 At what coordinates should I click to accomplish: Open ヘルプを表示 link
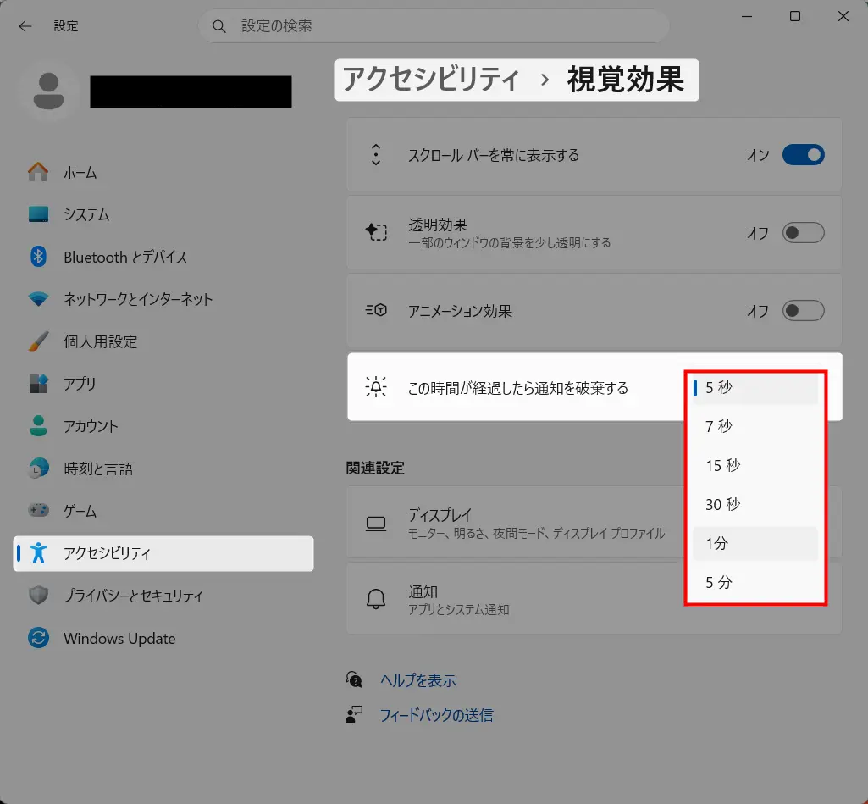tap(418, 680)
